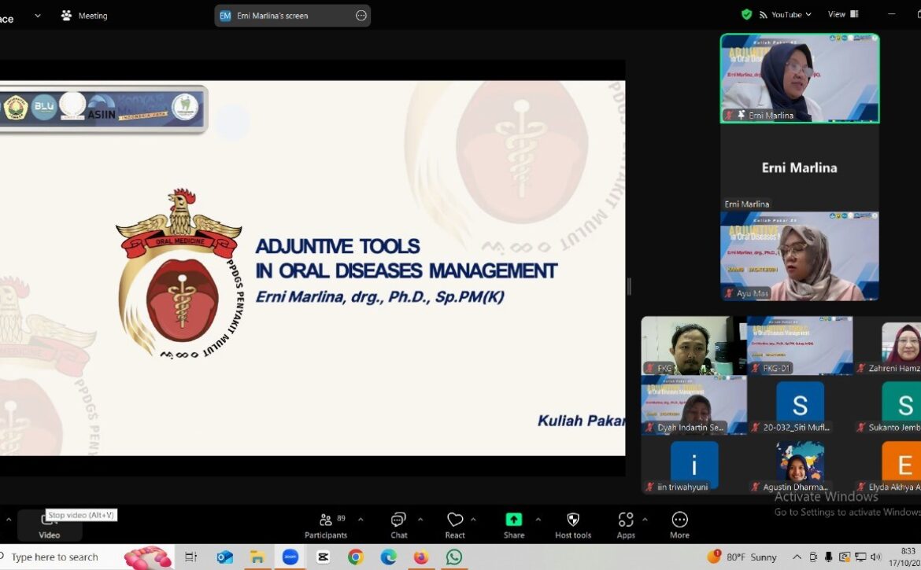
Task: Click the Oral Medicine logo on the slide
Action: pos(179,274)
